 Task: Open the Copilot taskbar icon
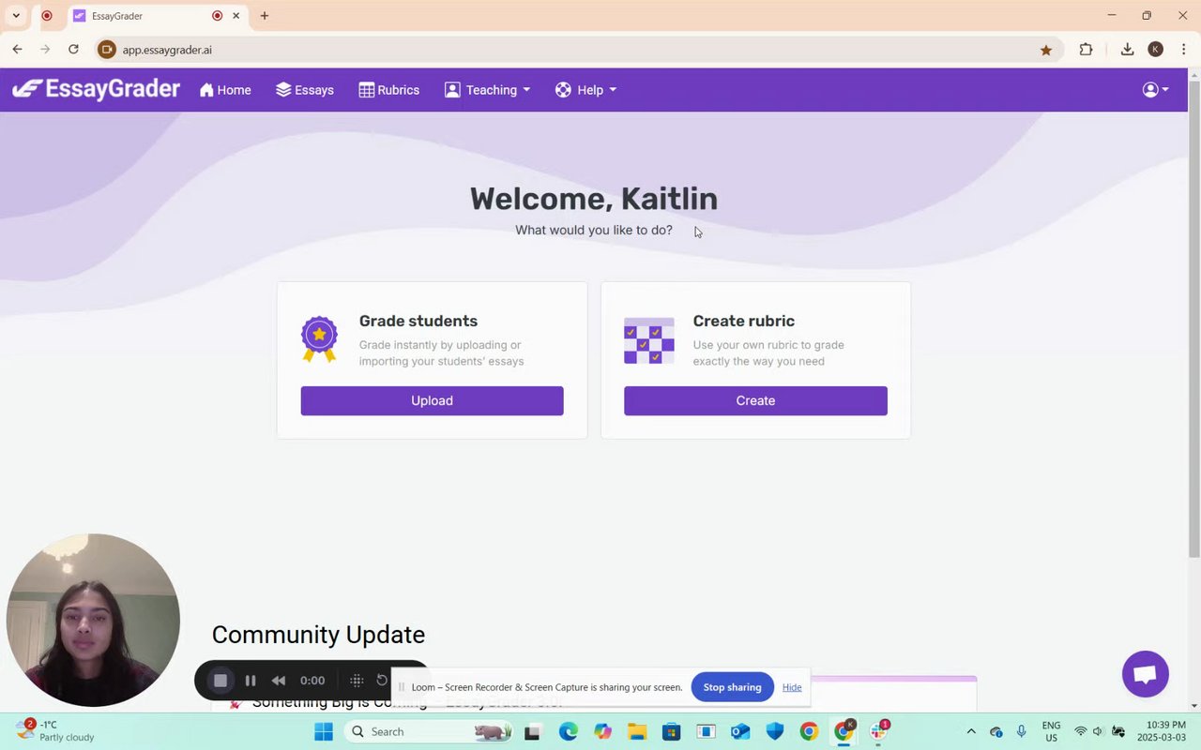(602, 731)
